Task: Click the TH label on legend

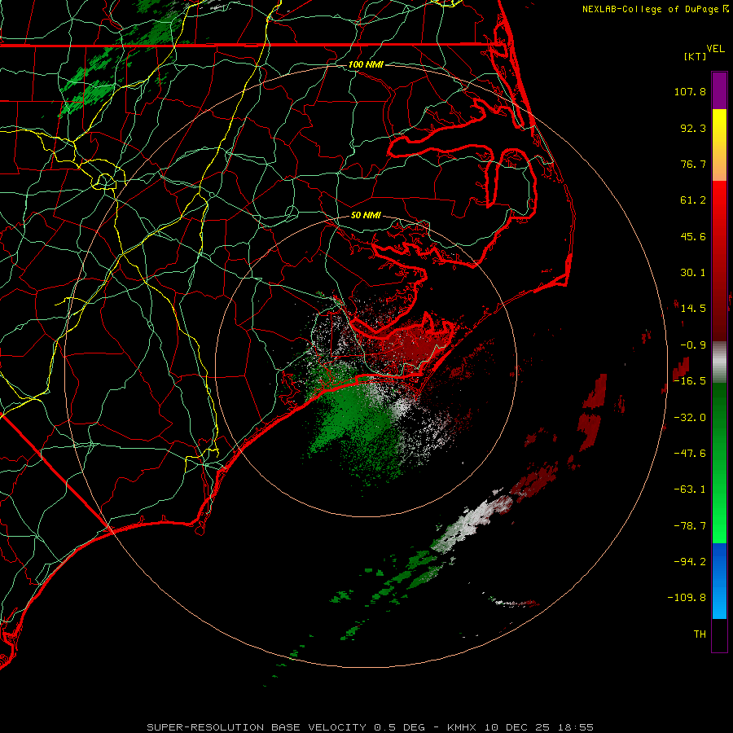Action: (x=700, y=634)
